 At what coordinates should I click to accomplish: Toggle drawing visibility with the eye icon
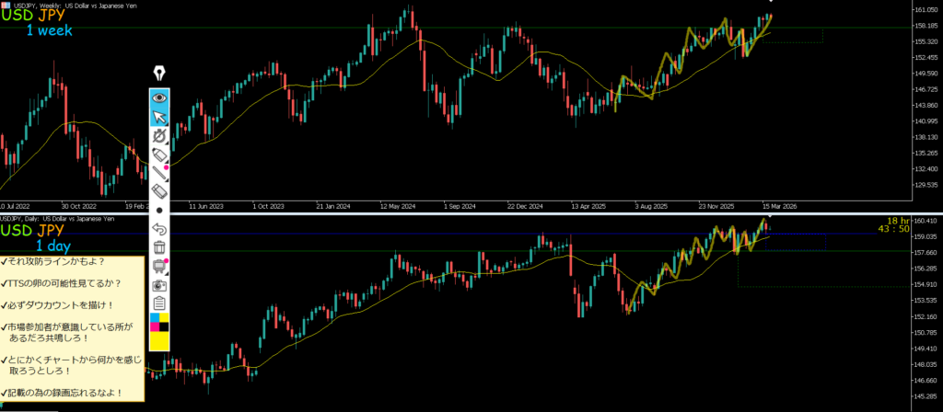(159, 97)
